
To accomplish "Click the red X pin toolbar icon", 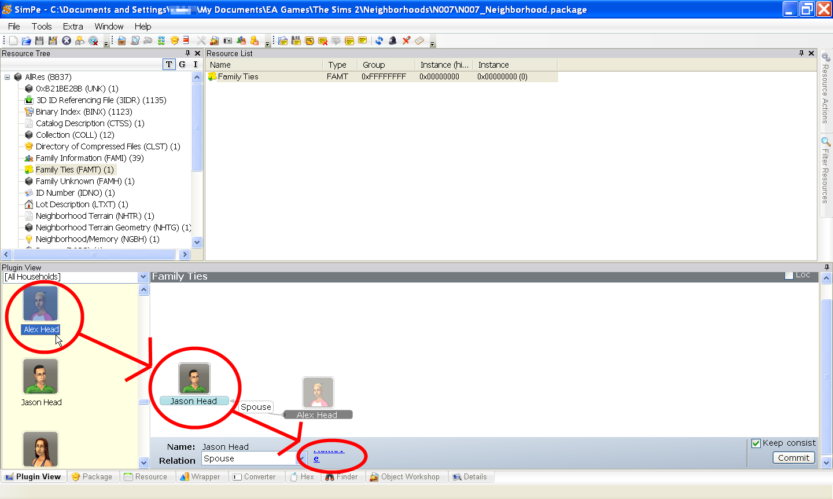I will pos(406,41).
